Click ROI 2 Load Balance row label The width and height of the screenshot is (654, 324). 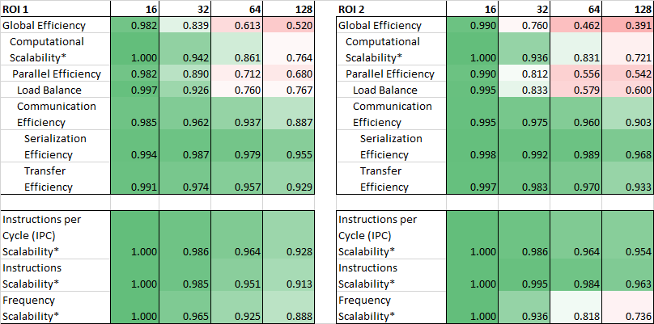385,90
